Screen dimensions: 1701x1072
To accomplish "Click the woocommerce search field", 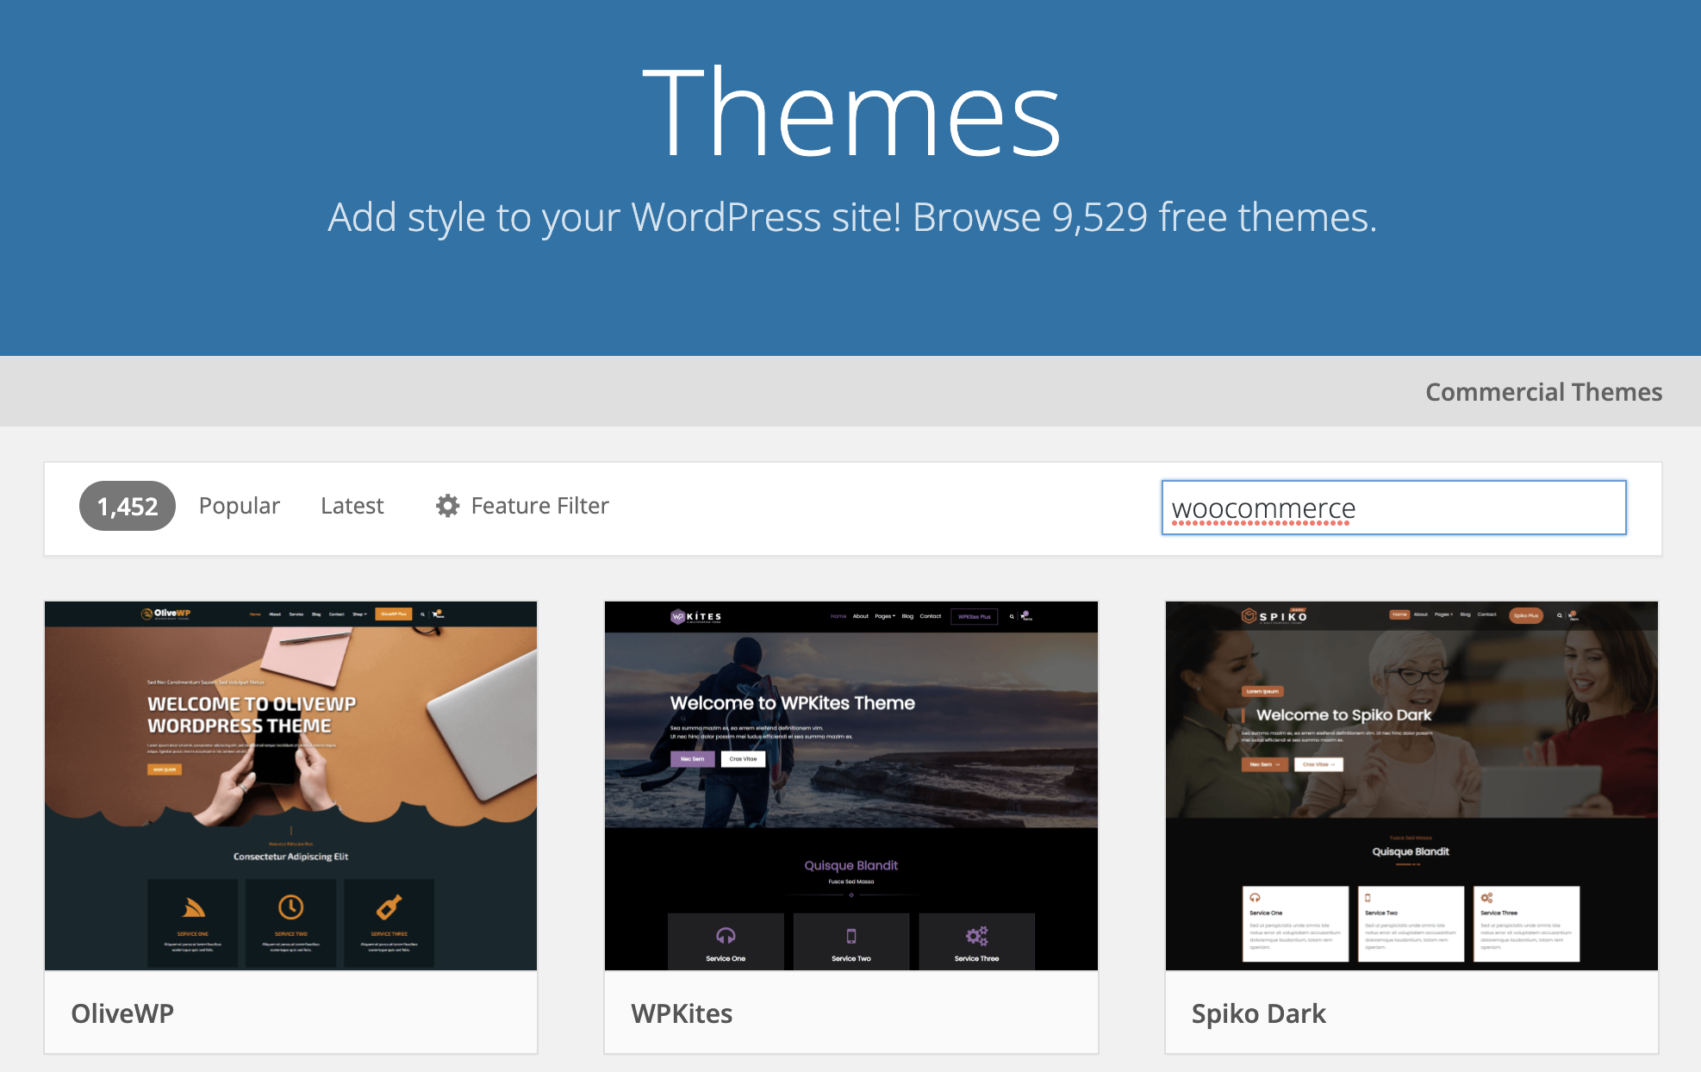I will [x=1393, y=508].
